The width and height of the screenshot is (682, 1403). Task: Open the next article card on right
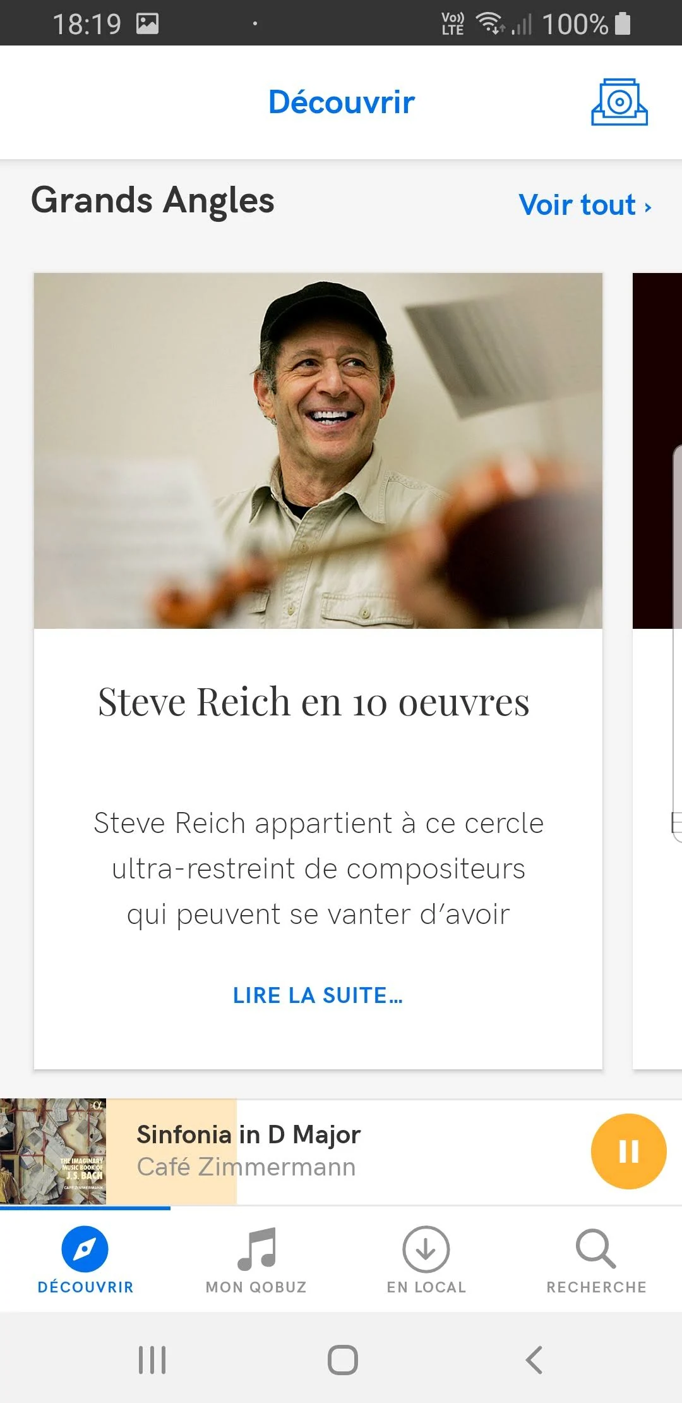[657, 671]
